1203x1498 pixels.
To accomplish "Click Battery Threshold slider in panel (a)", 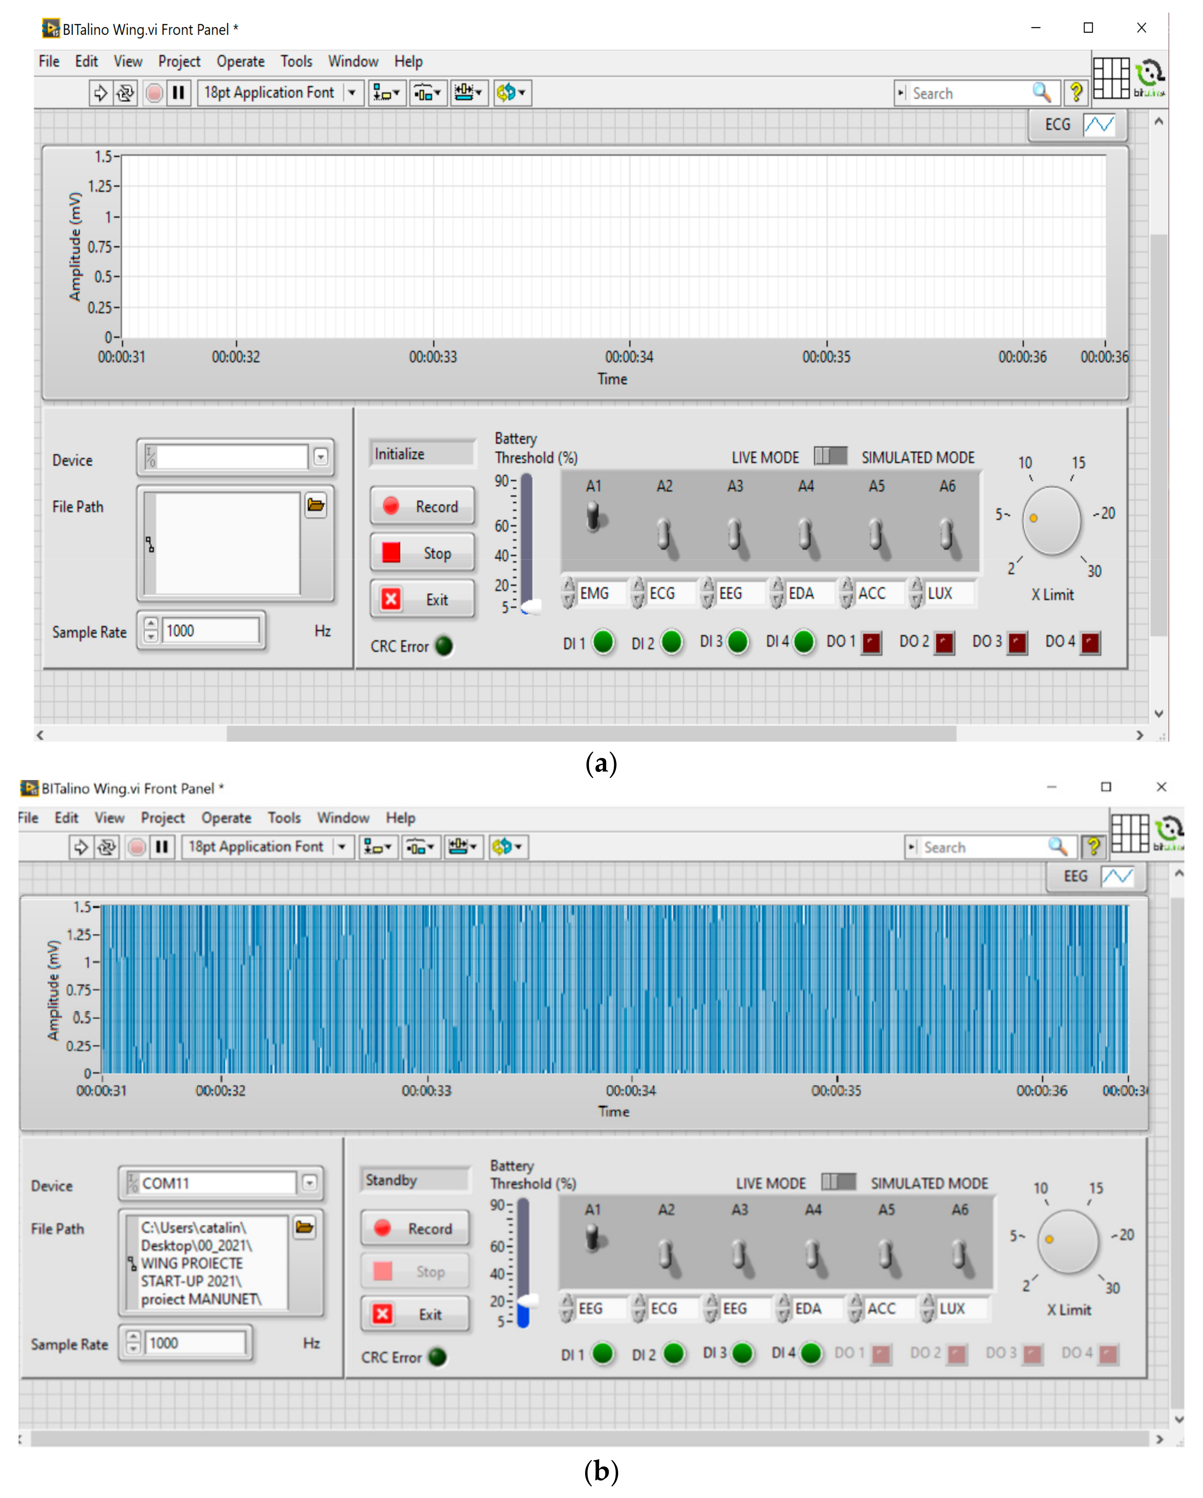I will click(x=526, y=542).
